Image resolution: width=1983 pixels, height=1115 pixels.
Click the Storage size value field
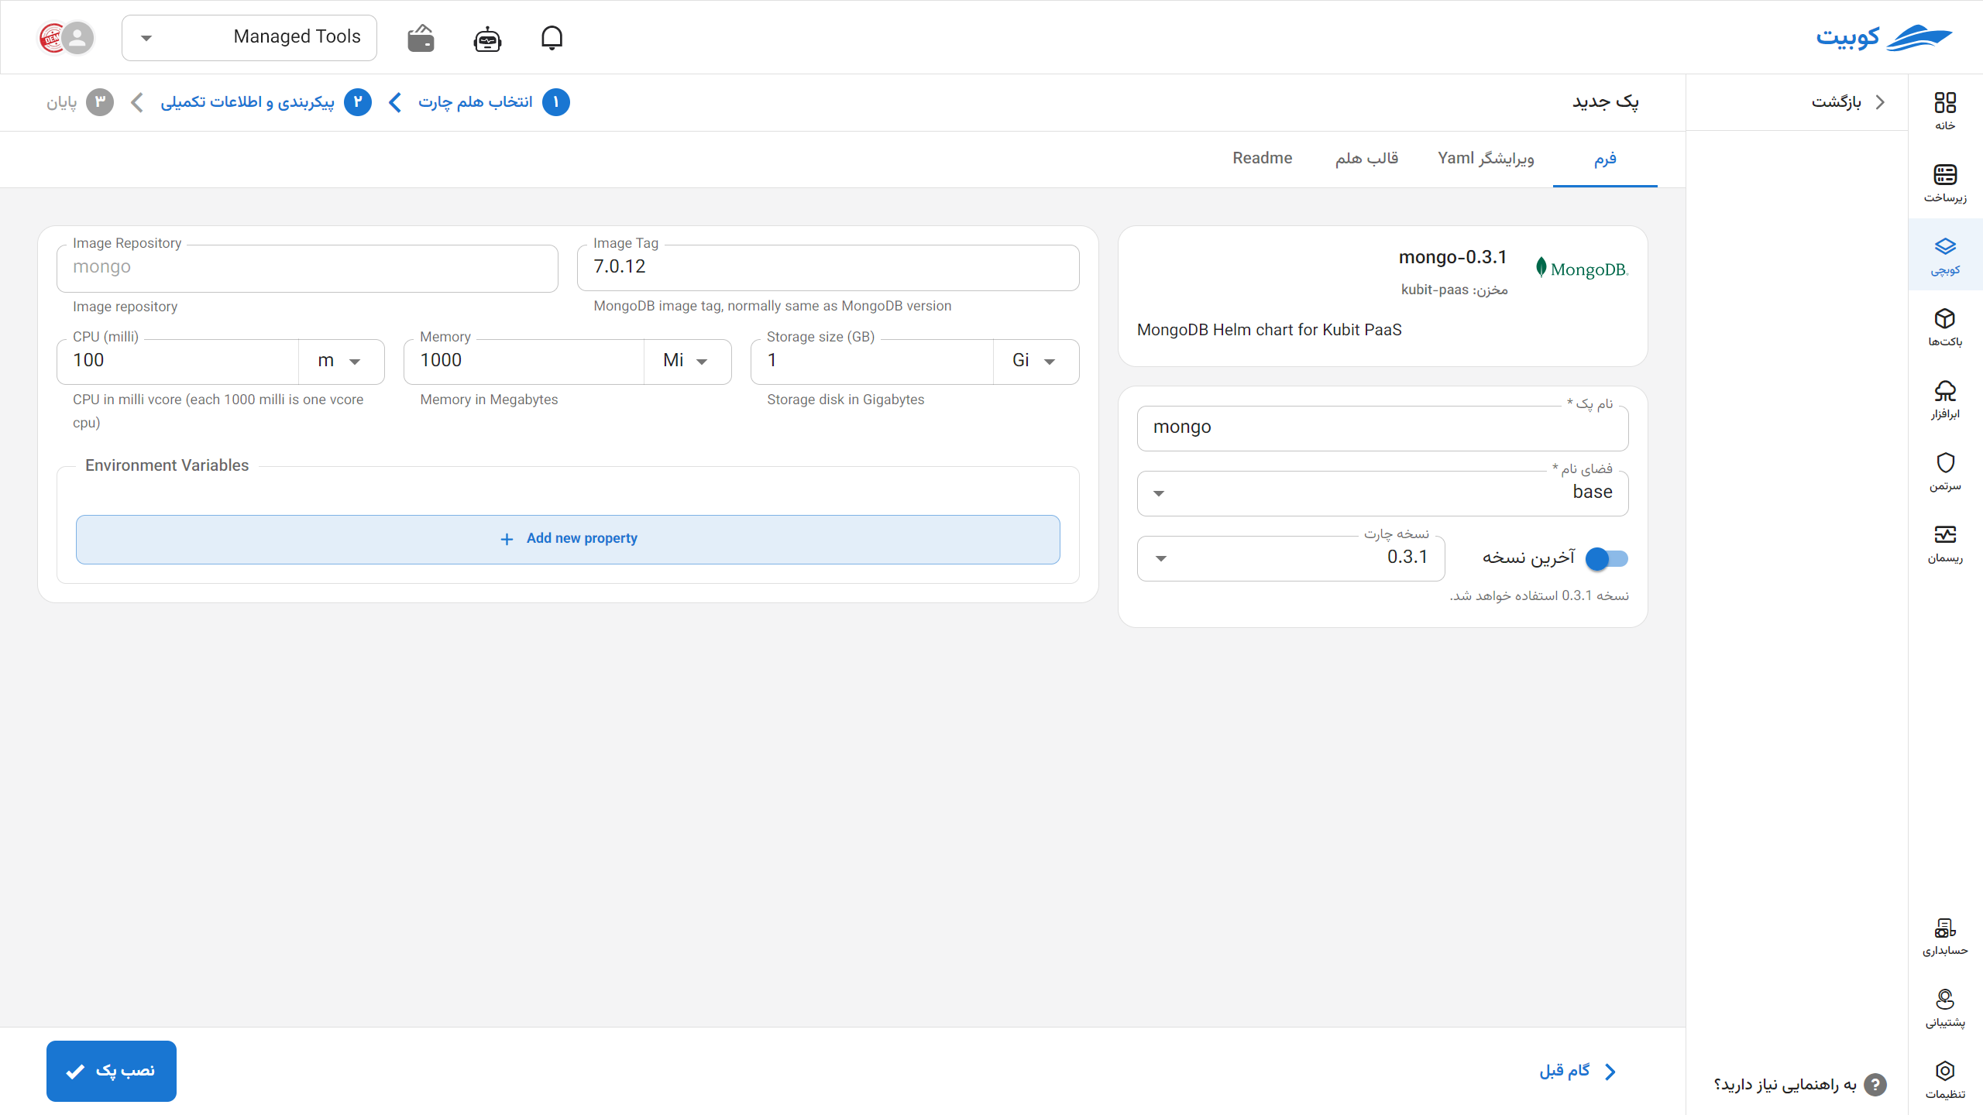pyautogui.click(x=872, y=361)
